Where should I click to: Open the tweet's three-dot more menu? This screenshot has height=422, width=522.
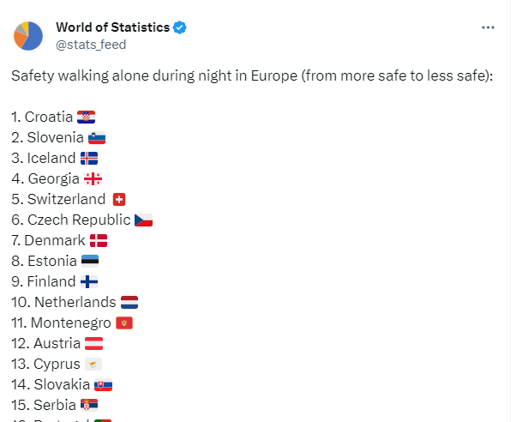489,27
